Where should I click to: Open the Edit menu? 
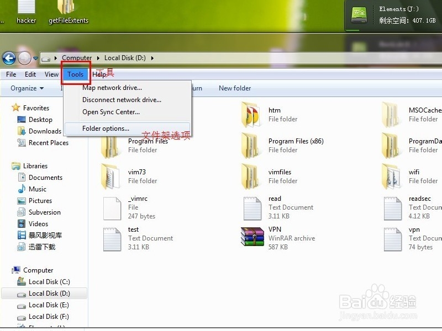click(x=30, y=74)
